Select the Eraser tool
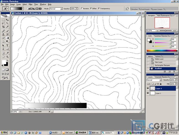Viewport: 179px width, 135px height. (x=3, y=38)
